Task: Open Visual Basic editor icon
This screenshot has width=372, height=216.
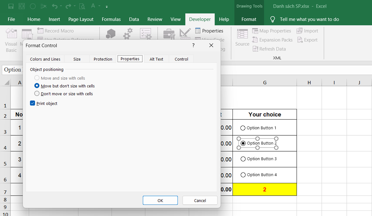Action: [11, 34]
